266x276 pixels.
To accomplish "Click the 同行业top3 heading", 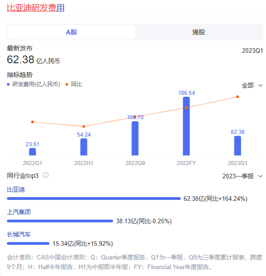I will (x=23, y=176).
